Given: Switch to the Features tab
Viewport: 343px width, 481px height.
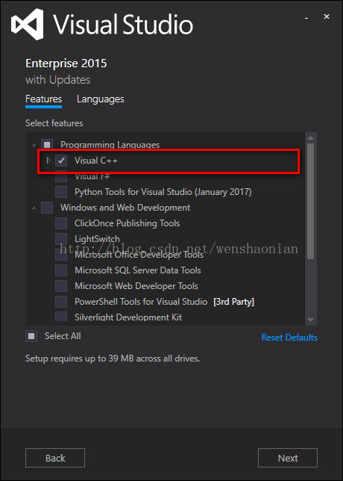Looking at the screenshot, I should point(43,99).
